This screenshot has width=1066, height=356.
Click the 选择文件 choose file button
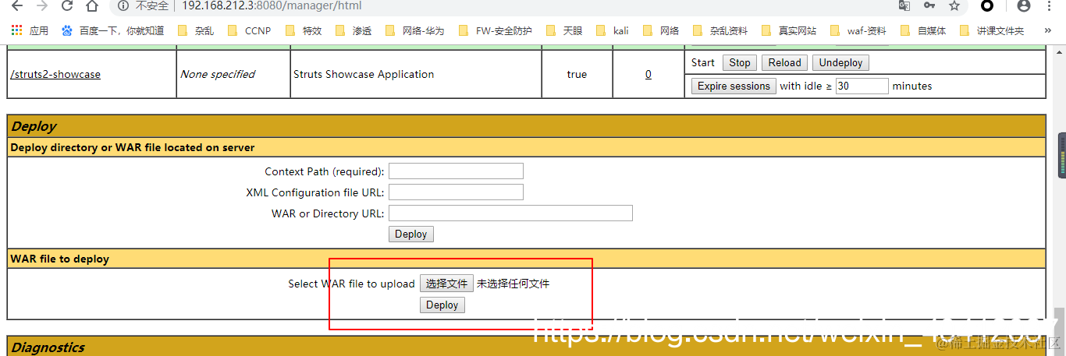tap(446, 284)
